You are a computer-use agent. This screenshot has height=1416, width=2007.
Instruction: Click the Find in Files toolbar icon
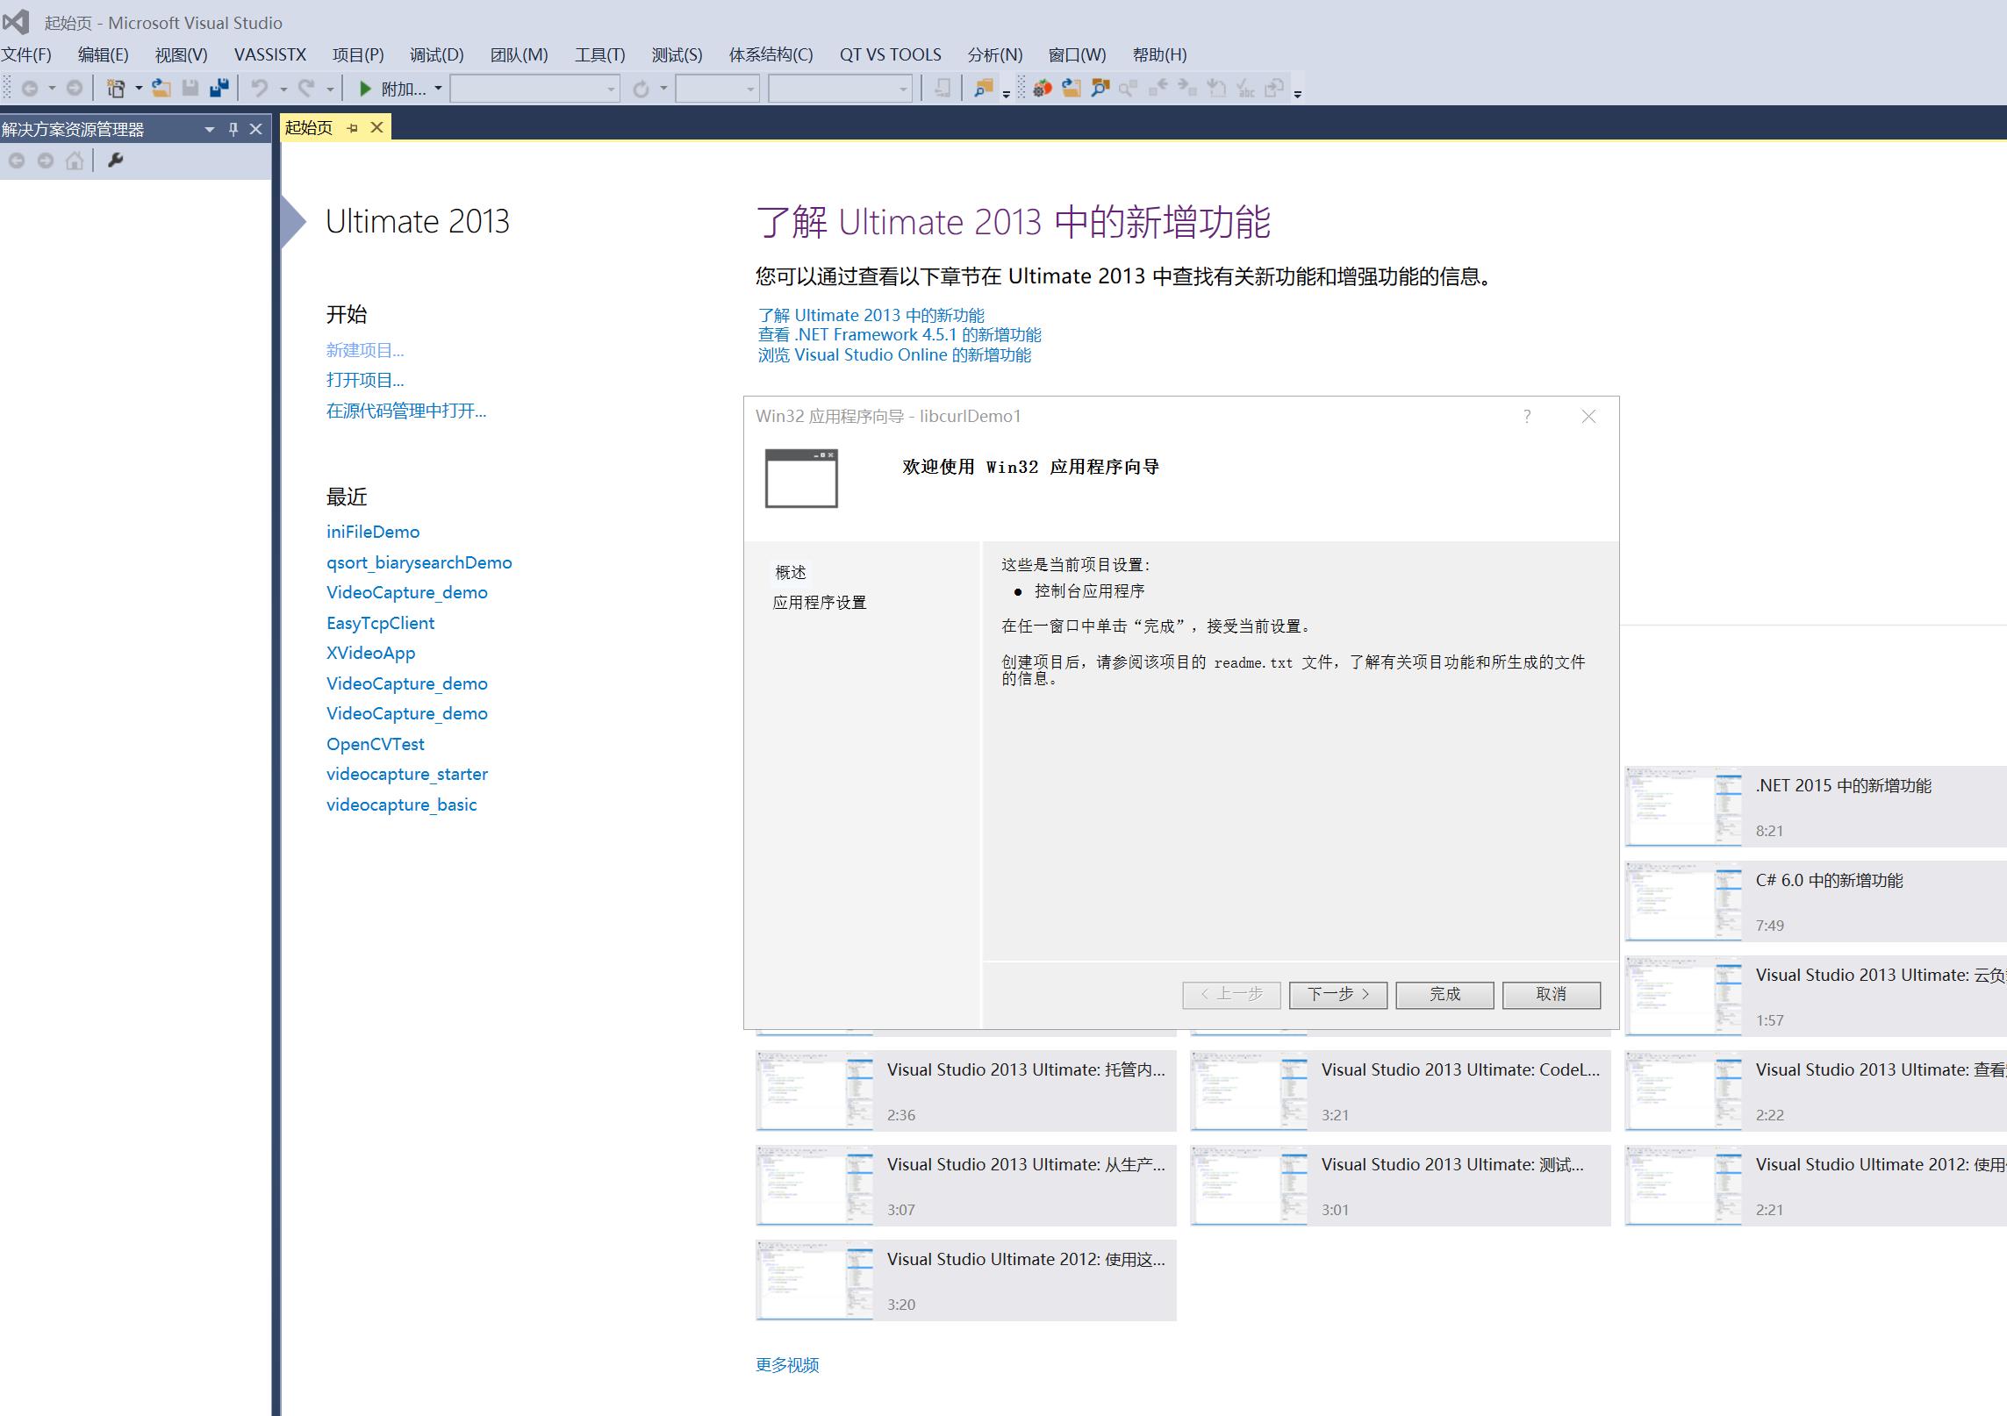982,88
